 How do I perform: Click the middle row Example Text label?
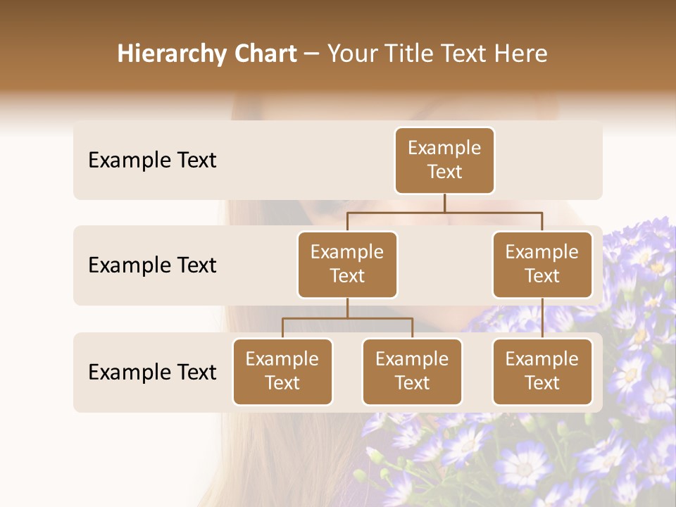(x=151, y=265)
